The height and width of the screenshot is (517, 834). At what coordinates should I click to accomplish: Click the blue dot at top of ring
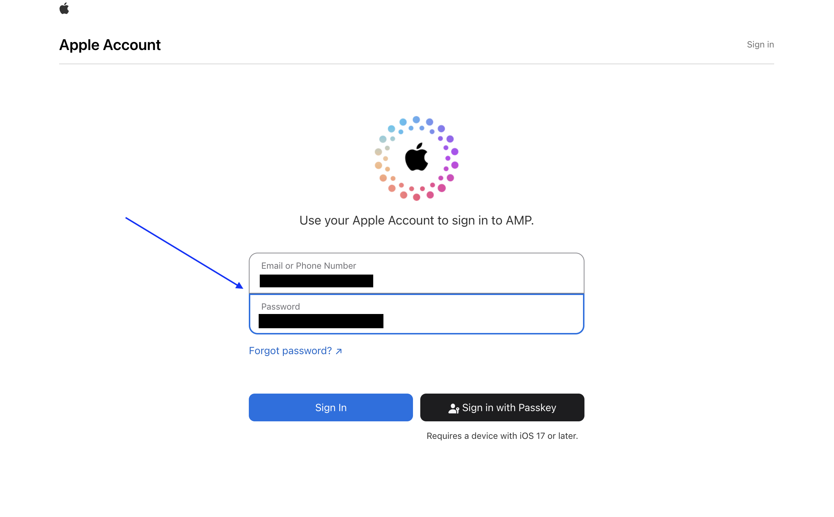(416, 120)
